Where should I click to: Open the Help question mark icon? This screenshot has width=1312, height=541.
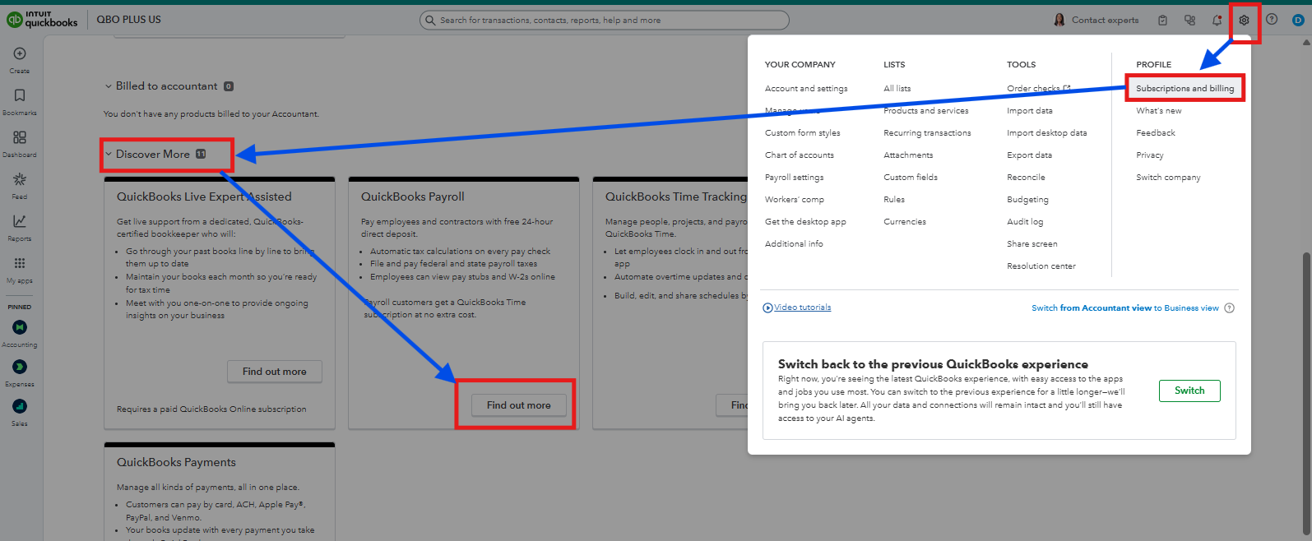[x=1272, y=20]
